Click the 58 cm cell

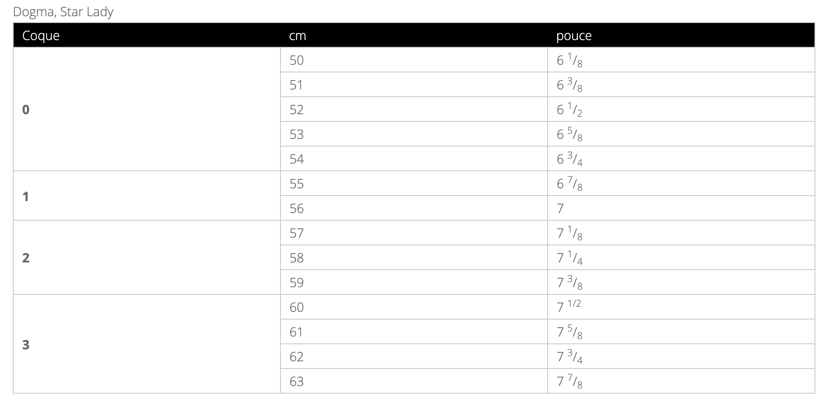click(297, 258)
